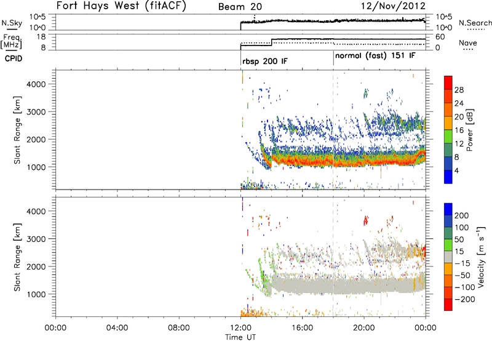Screen dimensions: 492x341
Task: Click the date '12/Nov/2012'
Action: click(x=394, y=6)
